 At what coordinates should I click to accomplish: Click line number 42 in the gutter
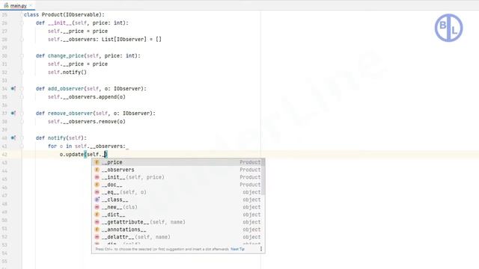(4, 155)
